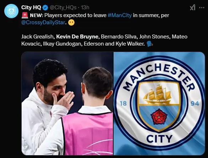Click the speaking head emoji

pos(150,44)
